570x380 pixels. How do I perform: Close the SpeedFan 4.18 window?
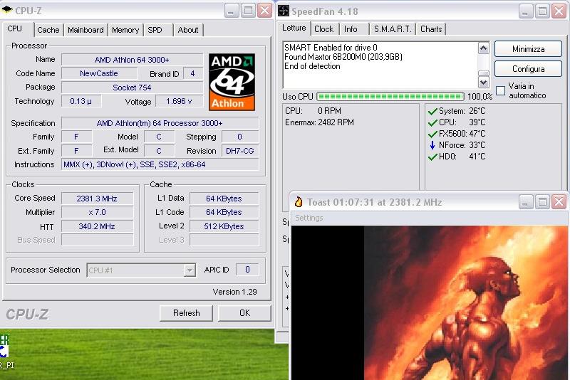pos(559,11)
